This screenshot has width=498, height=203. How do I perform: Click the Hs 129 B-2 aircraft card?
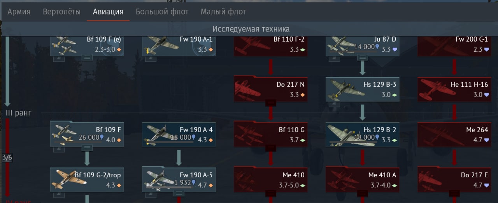coord(362,134)
